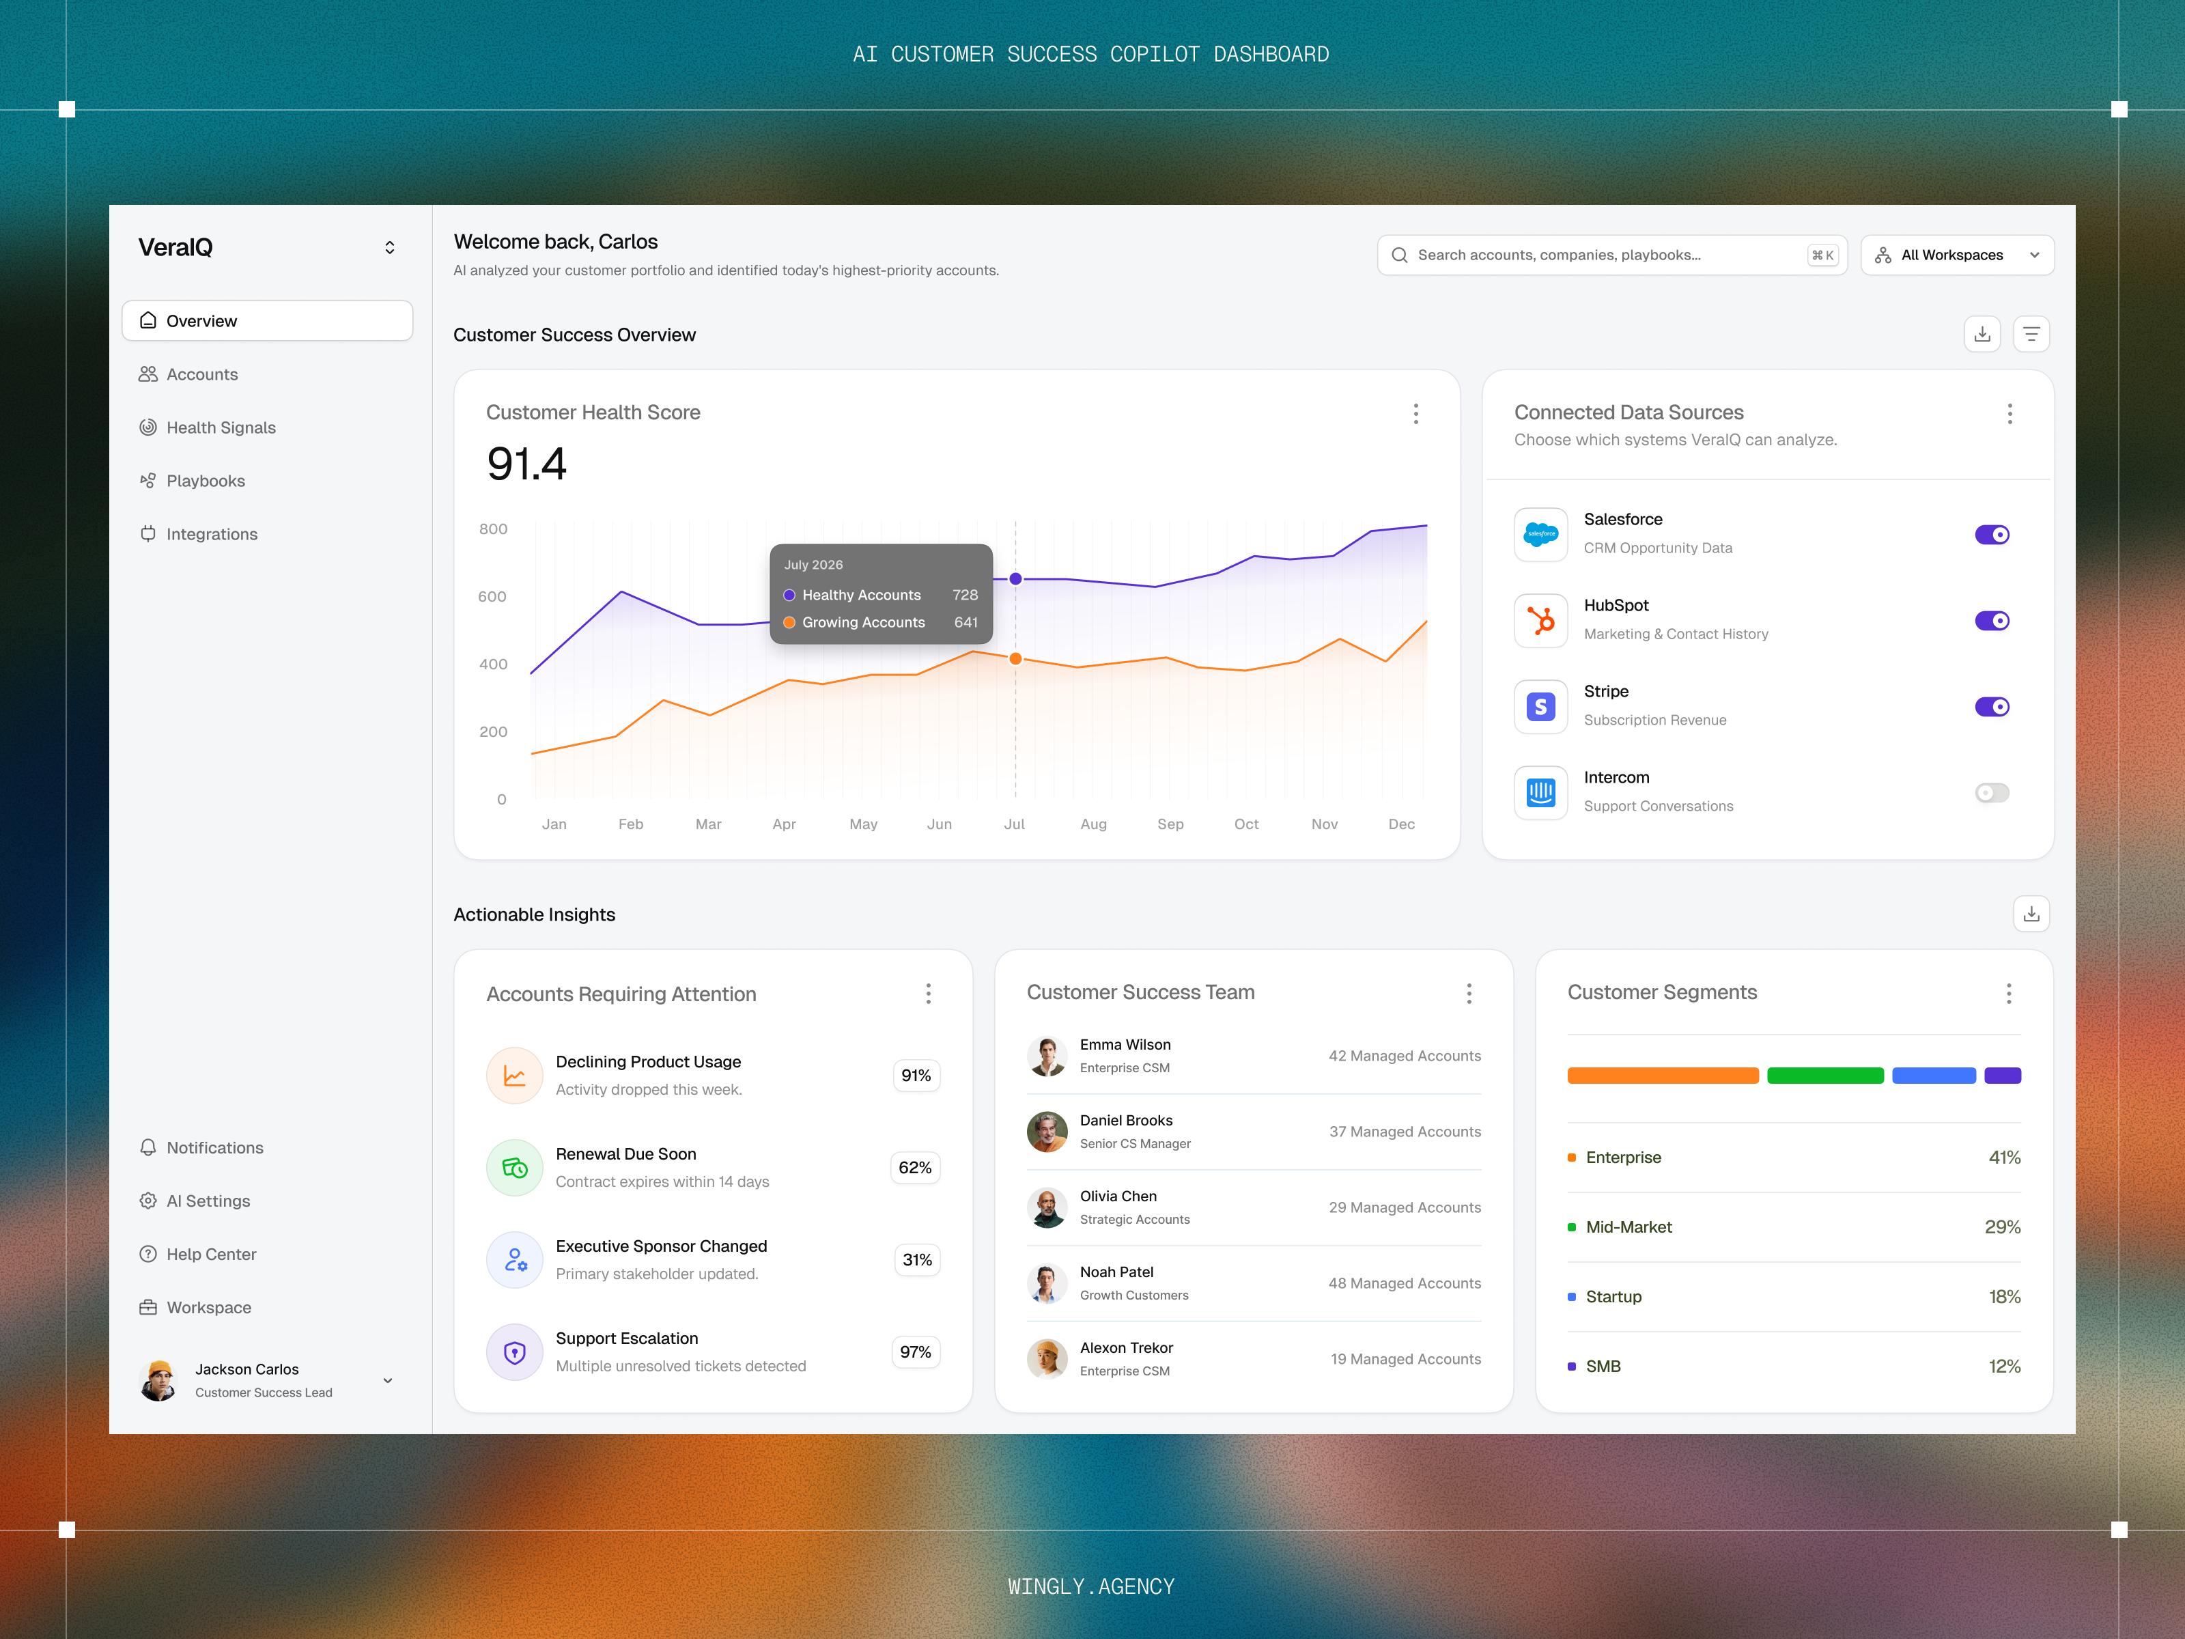
Task: Disable the HubSpot data source toggle
Action: (1991, 620)
